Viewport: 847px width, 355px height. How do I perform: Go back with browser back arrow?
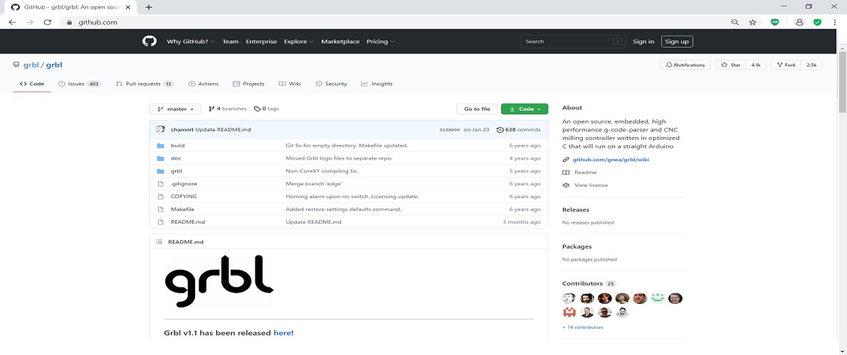(12, 22)
